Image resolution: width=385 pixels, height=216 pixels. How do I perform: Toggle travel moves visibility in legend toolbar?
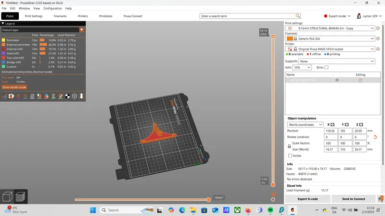click(4, 96)
